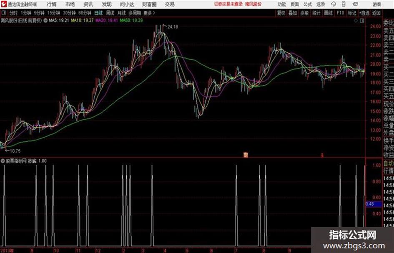This screenshot has height=253, width=394.
Task: Open the 公式 menu
Action: click(x=308, y=4)
